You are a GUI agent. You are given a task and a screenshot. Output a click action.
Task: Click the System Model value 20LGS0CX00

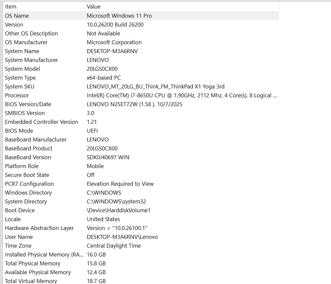(102, 69)
